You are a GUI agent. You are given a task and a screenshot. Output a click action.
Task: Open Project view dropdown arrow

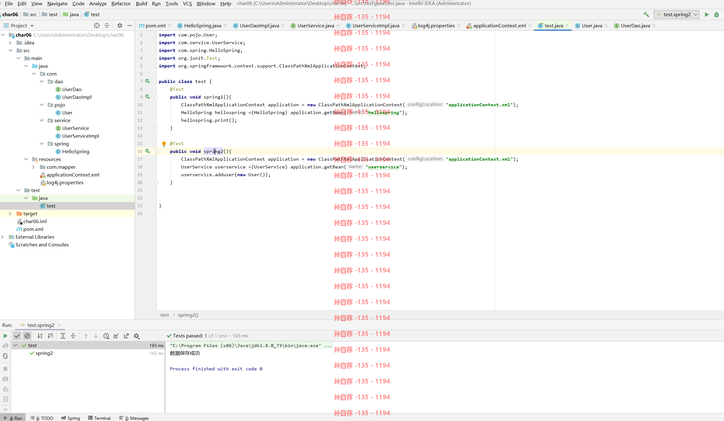[x=32, y=26]
